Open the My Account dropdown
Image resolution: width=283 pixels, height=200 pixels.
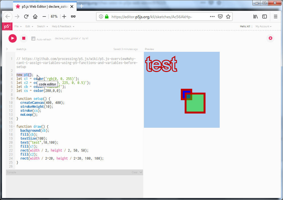pos(263,26)
